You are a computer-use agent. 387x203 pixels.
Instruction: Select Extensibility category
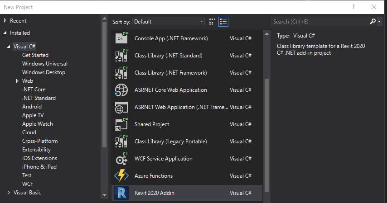click(37, 150)
